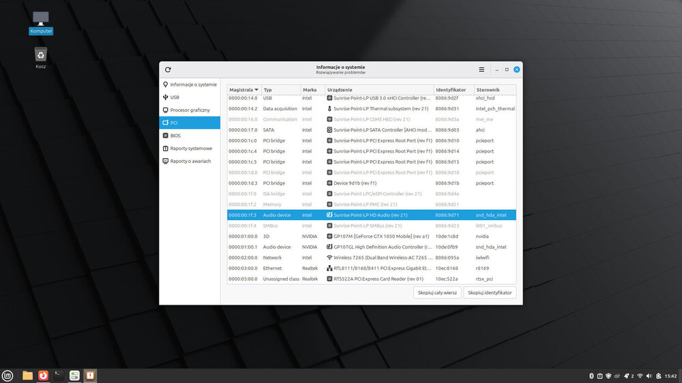Image resolution: width=682 pixels, height=383 pixels.
Task: Sort by the Magistrala column header
Action: (243, 90)
